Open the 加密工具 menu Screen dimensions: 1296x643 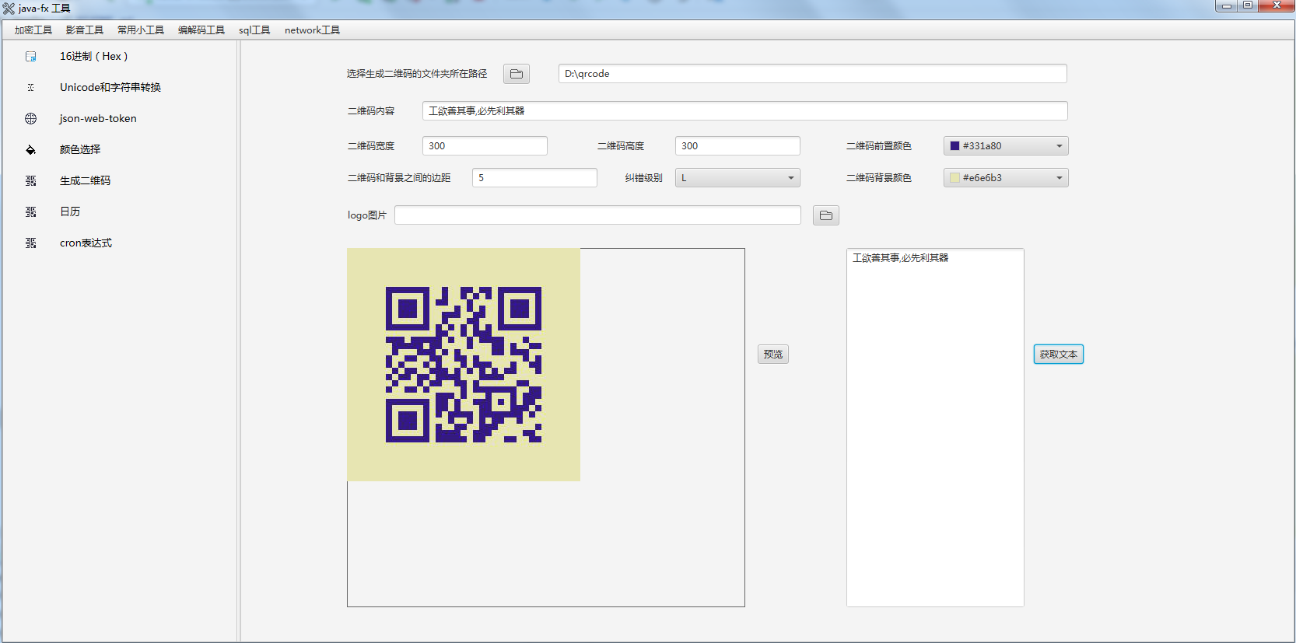click(33, 30)
